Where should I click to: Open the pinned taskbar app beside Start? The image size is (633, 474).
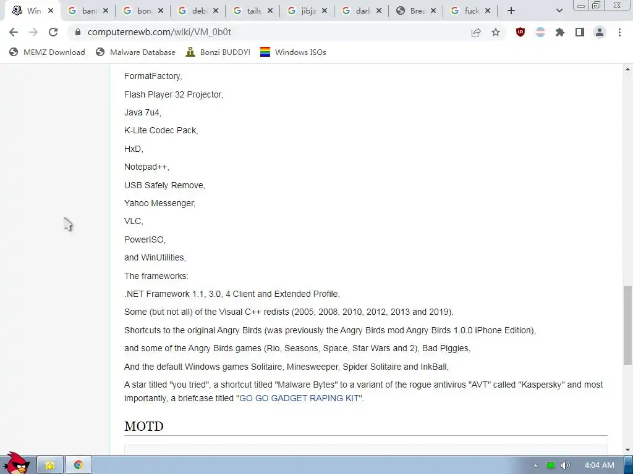[x=50, y=465]
